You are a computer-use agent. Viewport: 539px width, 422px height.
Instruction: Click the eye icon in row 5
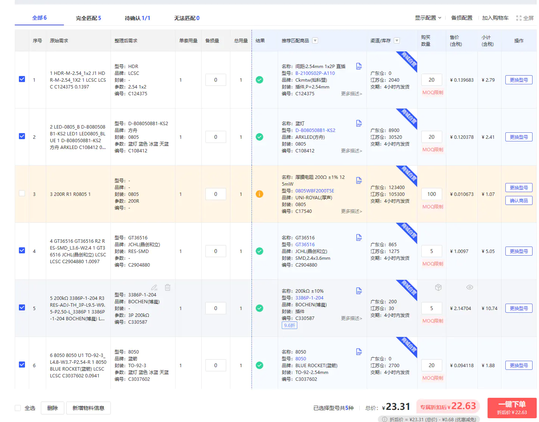point(469,287)
